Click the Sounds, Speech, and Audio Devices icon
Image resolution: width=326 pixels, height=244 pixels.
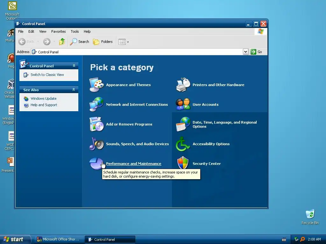point(96,144)
